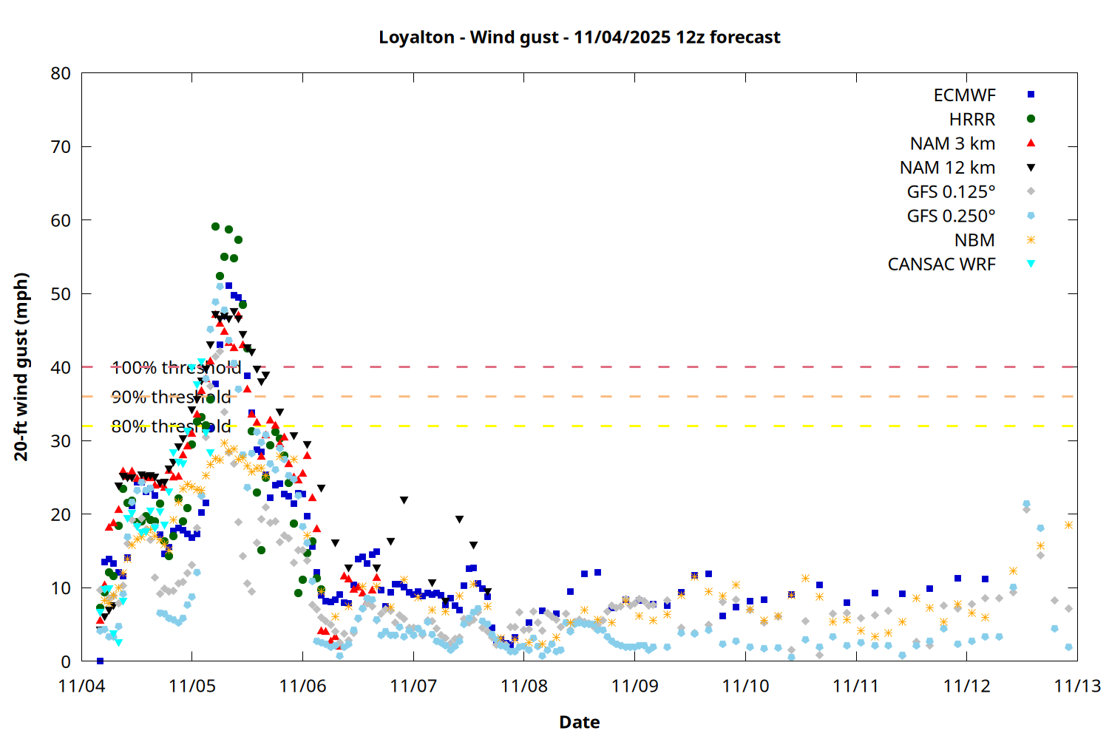Viewport: 1109px width, 739px height.
Task: Click the ECMWF legend text label
Action: coord(964,95)
